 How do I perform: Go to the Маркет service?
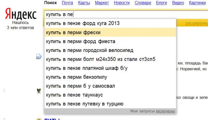pos(102,3)
